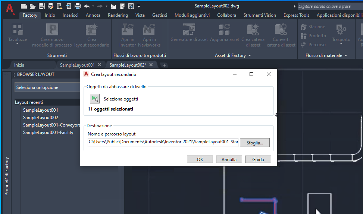This screenshot has width=363, height=214.
Task: Click the Prodotto ribbon tool
Action: click(x=313, y=36)
